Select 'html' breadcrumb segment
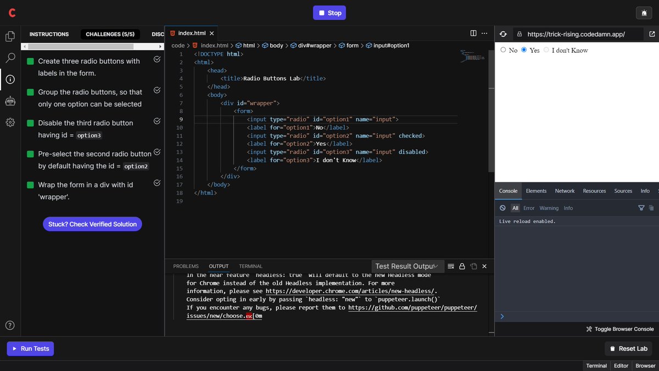The image size is (659, 371). coord(244,46)
